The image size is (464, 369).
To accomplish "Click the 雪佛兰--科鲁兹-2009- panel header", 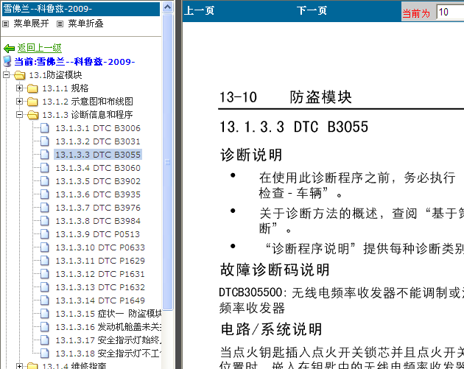I will tap(81, 9).
